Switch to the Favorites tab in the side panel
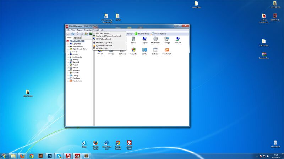284x159 pixels. click(x=77, y=38)
